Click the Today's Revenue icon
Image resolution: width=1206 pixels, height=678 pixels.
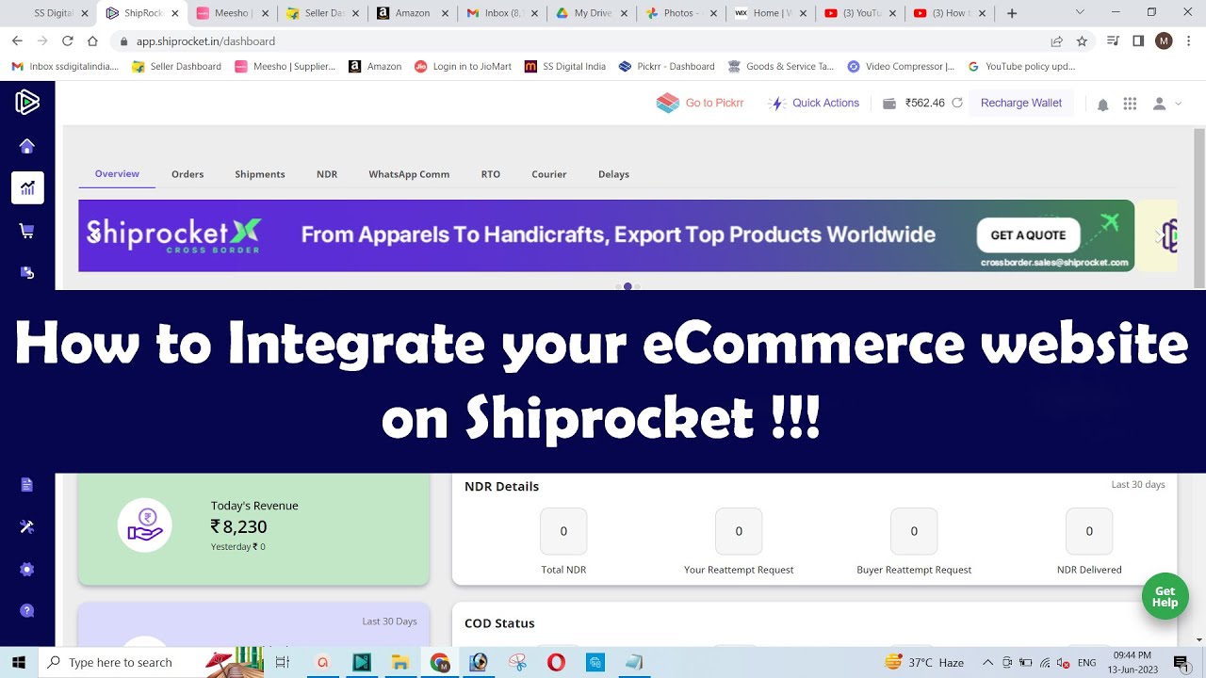tap(145, 525)
